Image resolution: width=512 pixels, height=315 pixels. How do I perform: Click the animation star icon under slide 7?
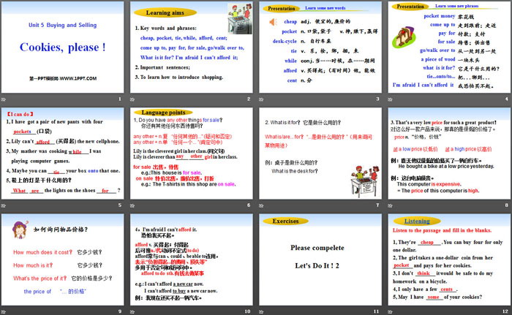(262, 205)
